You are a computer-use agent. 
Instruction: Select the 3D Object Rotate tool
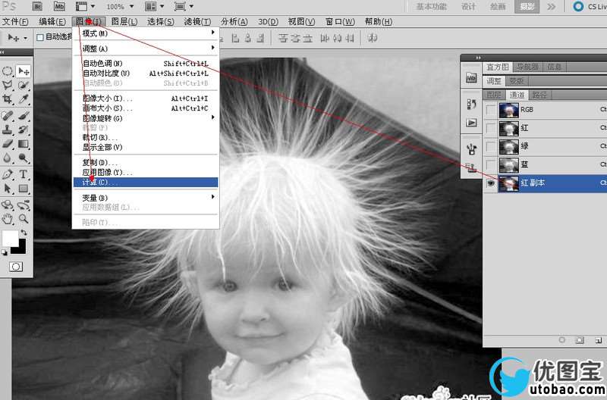click(8, 205)
